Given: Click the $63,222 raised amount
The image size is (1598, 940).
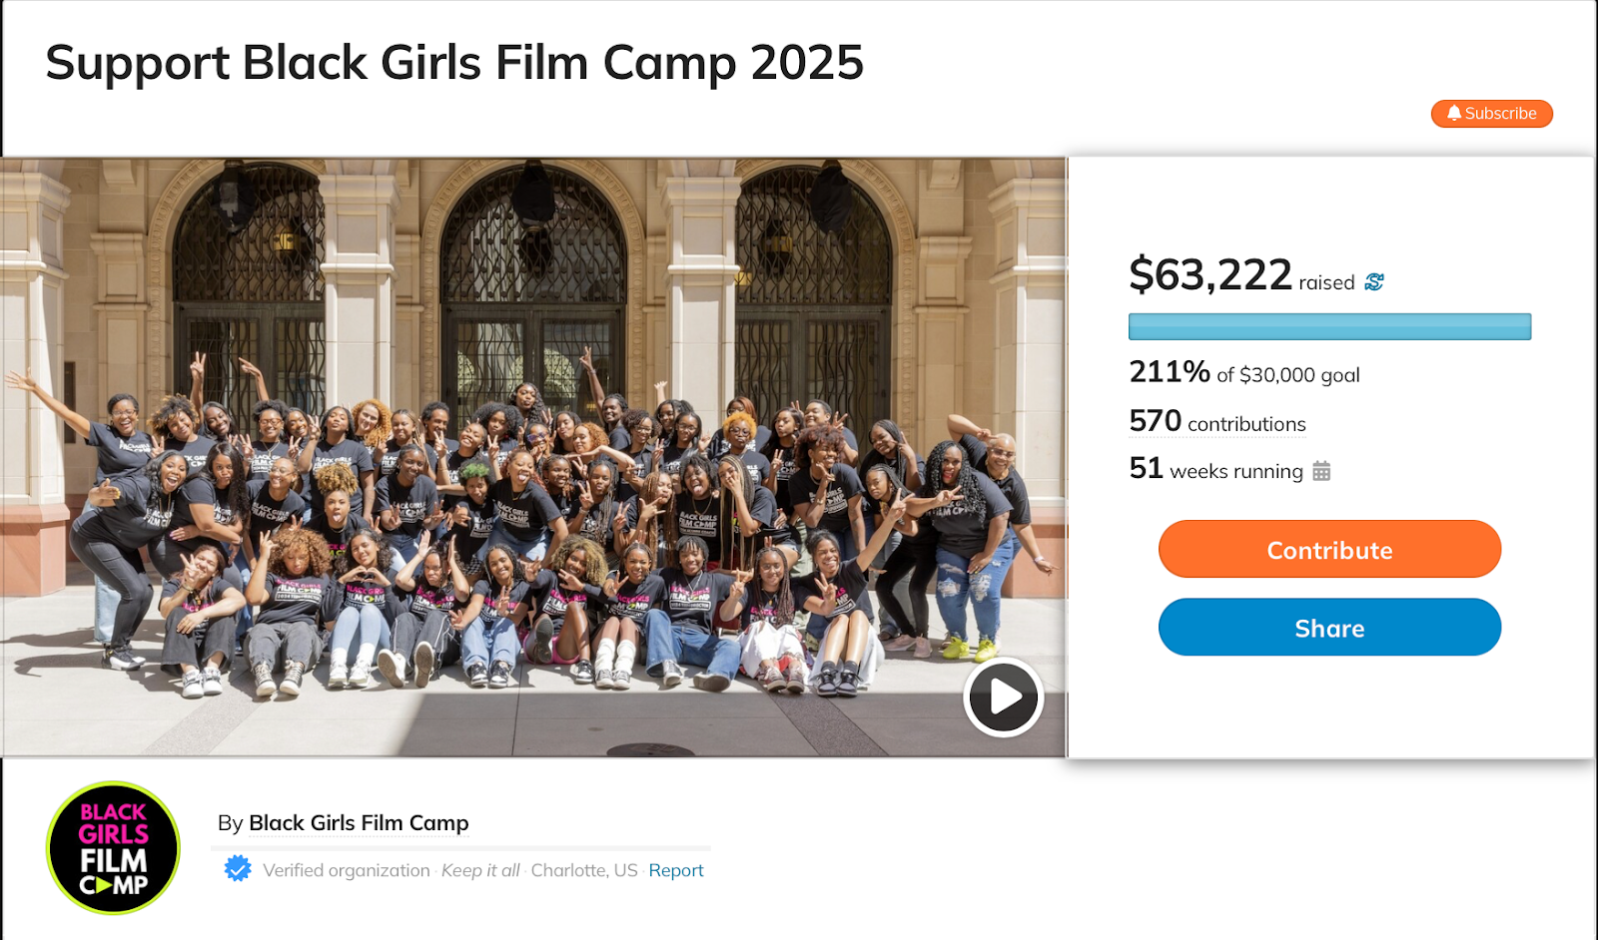Looking at the screenshot, I should tap(1210, 274).
